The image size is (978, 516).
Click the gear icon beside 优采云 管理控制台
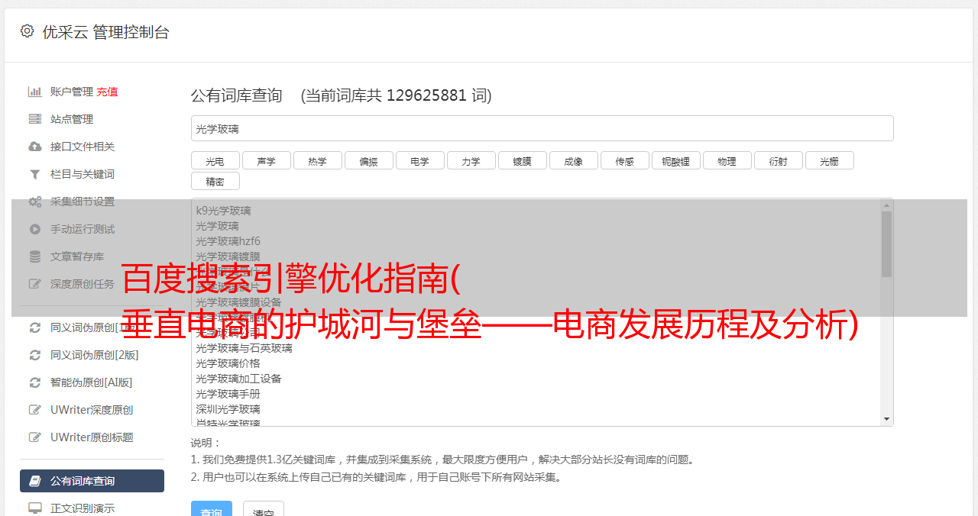click(x=28, y=31)
